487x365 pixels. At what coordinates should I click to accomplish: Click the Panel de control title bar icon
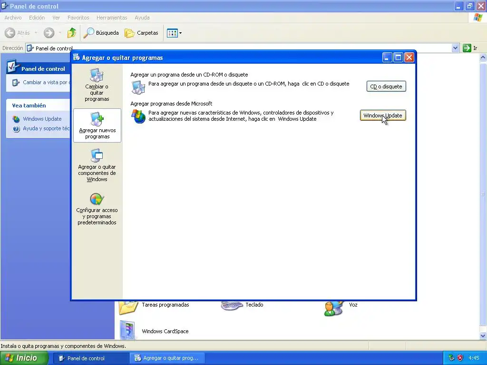point(4,6)
